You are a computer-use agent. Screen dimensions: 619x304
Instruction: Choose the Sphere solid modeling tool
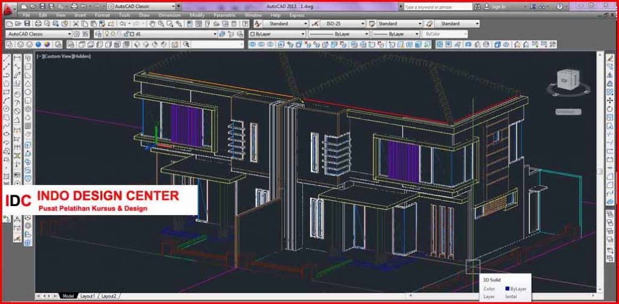click(28, 92)
